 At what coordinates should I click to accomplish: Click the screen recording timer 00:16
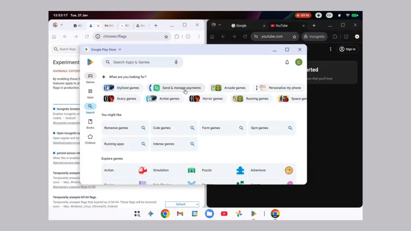pos(303,15)
